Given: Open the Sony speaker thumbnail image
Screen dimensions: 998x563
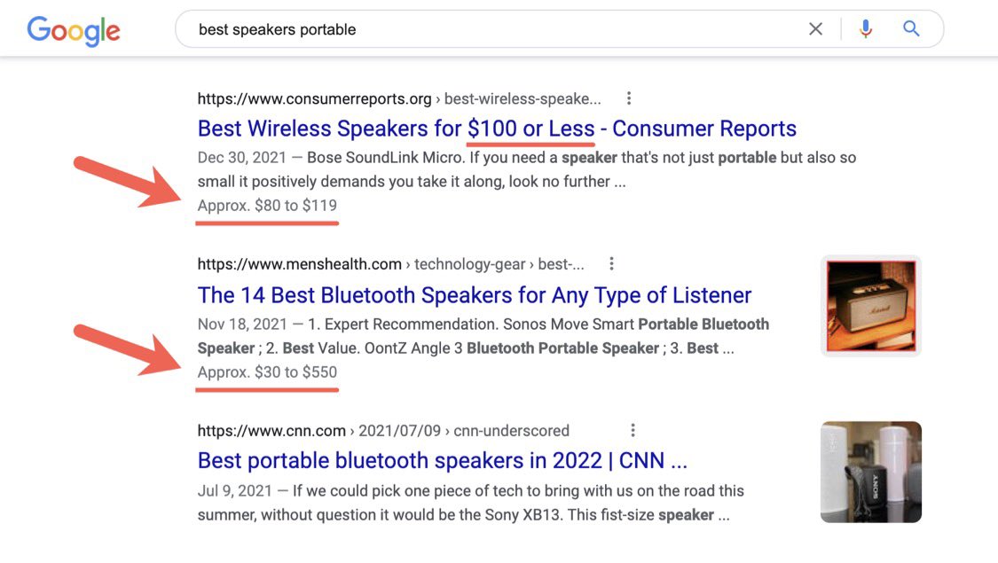Looking at the screenshot, I should click(871, 472).
